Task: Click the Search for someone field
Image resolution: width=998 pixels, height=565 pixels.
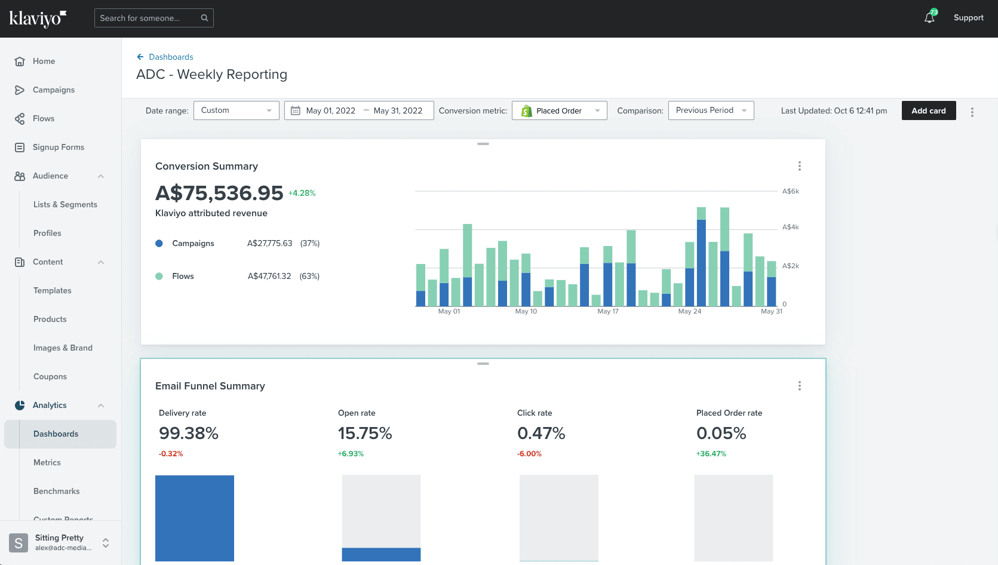Action: pos(154,18)
